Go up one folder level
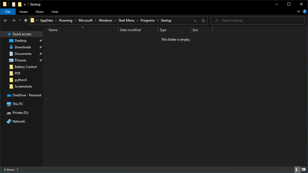Image resolution: width=308 pixels, height=173 pixels. click(25, 20)
